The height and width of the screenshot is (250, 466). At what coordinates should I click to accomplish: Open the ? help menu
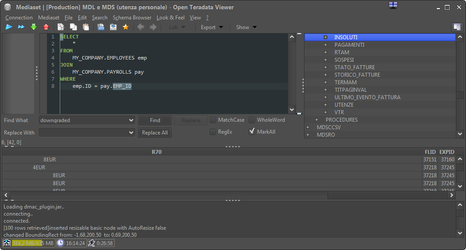(207, 18)
